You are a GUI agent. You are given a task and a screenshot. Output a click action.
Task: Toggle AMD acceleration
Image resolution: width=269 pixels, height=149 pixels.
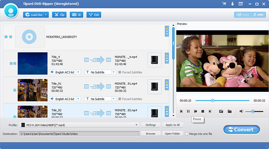coord(259,15)
